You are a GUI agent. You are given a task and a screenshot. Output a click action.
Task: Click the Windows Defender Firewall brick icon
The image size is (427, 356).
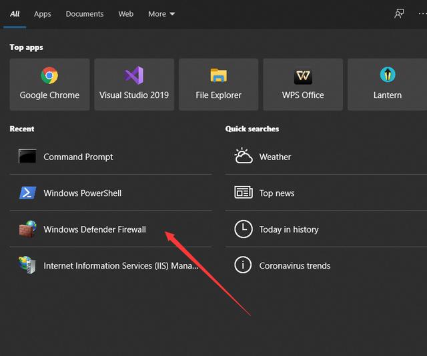[x=27, y=229]
